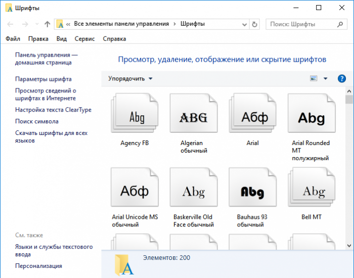This screenshot has height=278, width=354.
Task: Open view options dropdown arrow
Action: 325,78
